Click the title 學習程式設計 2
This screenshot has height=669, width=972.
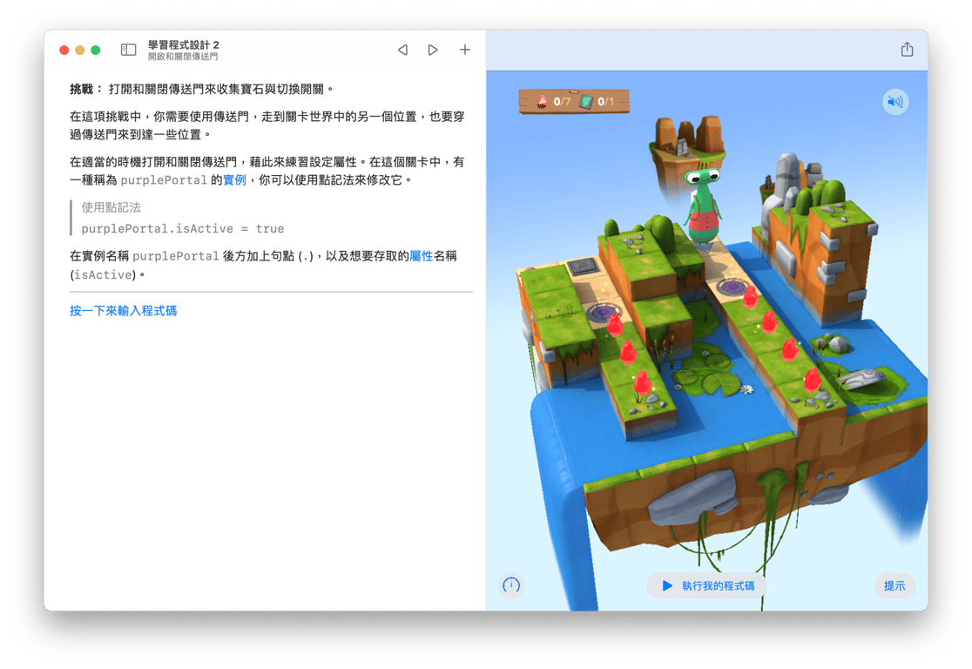(x=184, y=44)
